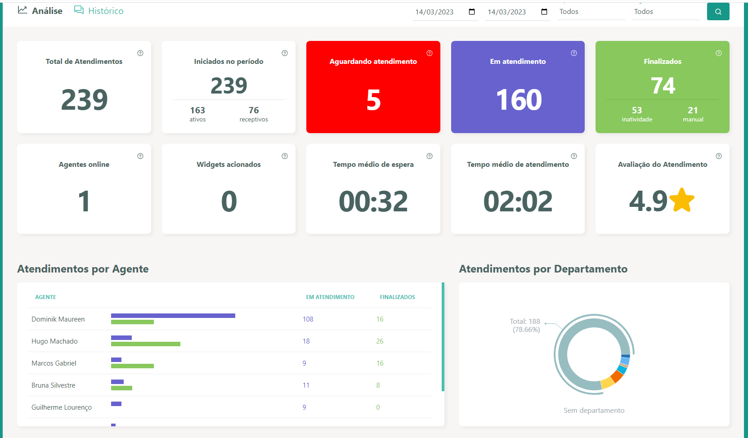Viewport: 748px width, 438px height.
Task: Click help icon on Em atendimento card
Action: coord(574,53)
